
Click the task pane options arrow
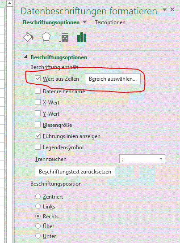pos(164,9)
